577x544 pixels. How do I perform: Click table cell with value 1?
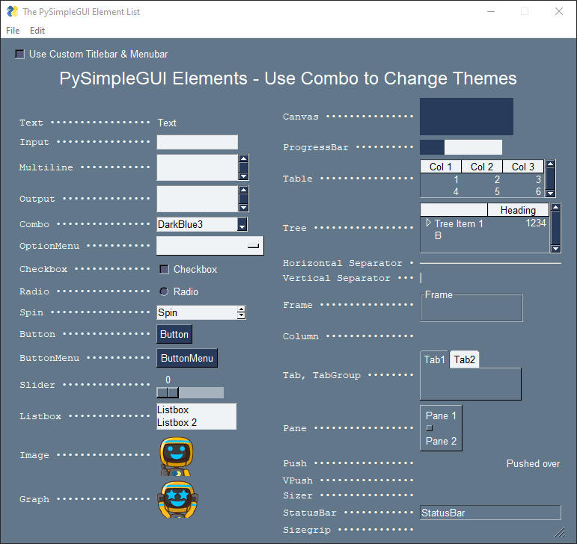tap(456, 179)
